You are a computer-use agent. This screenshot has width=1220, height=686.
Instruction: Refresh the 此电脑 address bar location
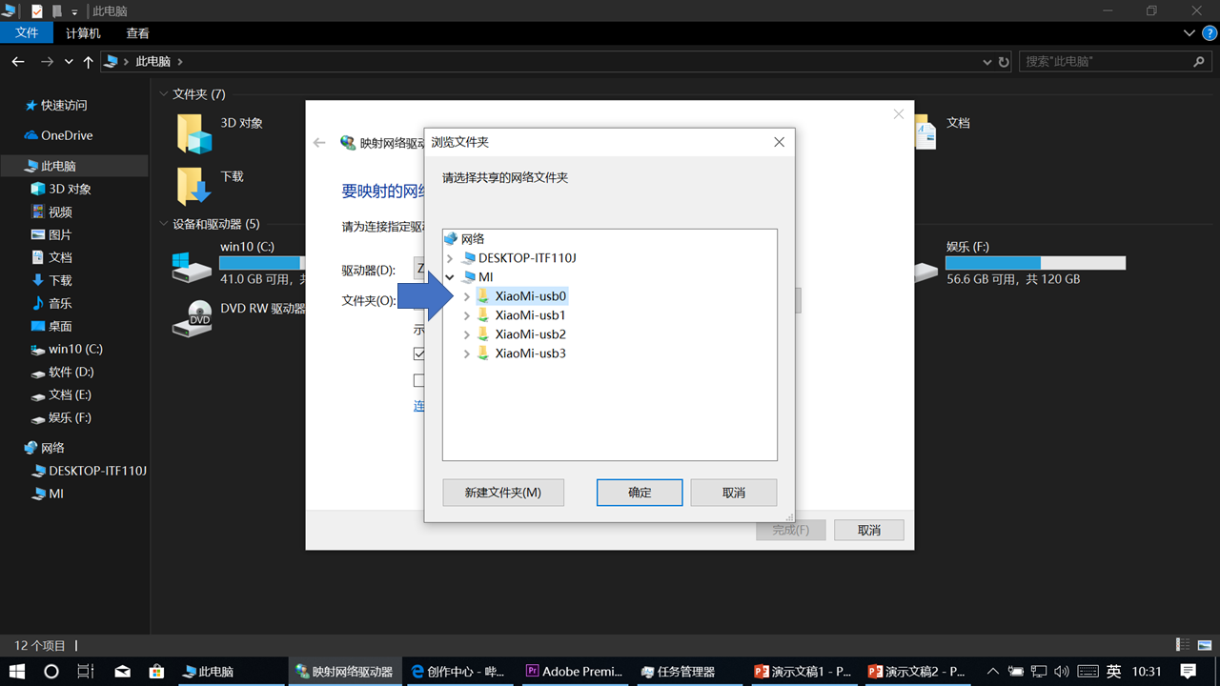[x=1004, y=62]
